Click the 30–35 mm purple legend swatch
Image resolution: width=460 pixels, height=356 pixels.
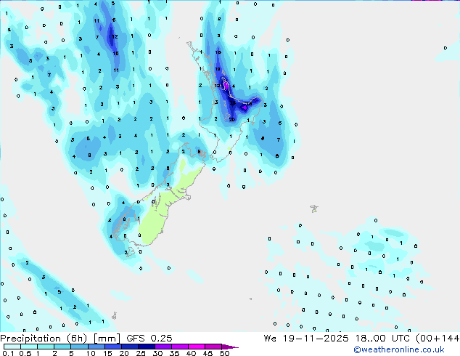[163, 347]
